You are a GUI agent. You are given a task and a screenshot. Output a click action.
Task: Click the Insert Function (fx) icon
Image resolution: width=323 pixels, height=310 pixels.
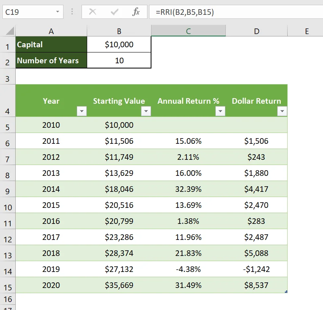coord(135,12)
